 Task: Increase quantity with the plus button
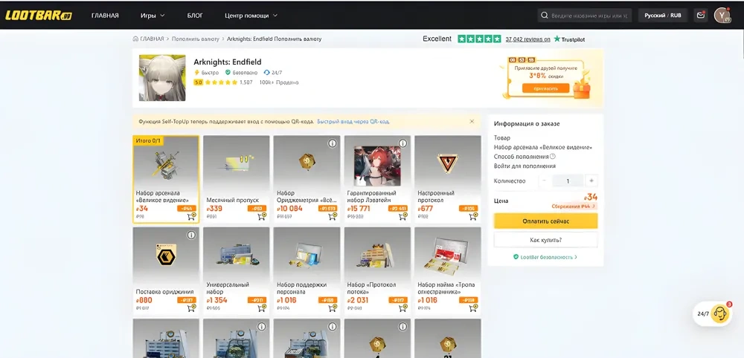[591, 180]
